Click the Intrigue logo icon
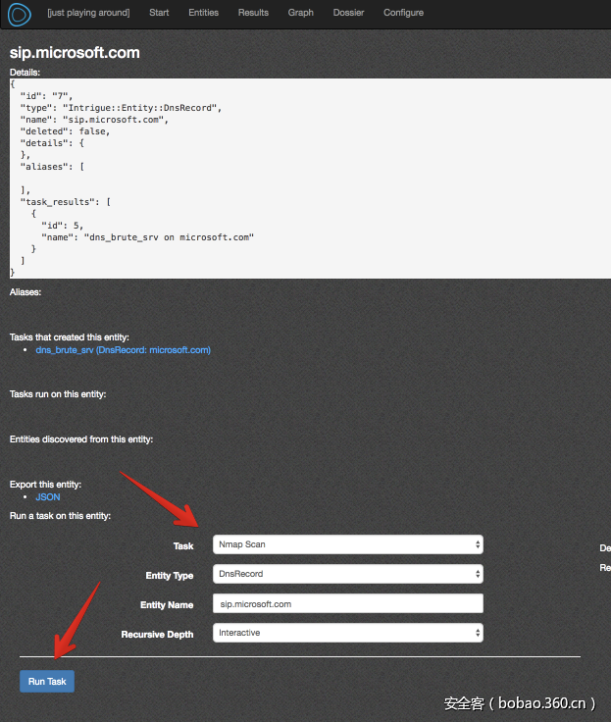Screen dimensions: 611x722 [x=20, y=15]
